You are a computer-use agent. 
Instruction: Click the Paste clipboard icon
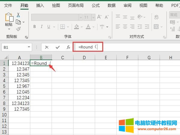click(x=9, y=17)
